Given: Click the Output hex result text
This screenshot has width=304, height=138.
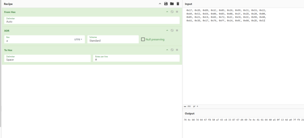Looking at the screenshot, I should point(244,120).
